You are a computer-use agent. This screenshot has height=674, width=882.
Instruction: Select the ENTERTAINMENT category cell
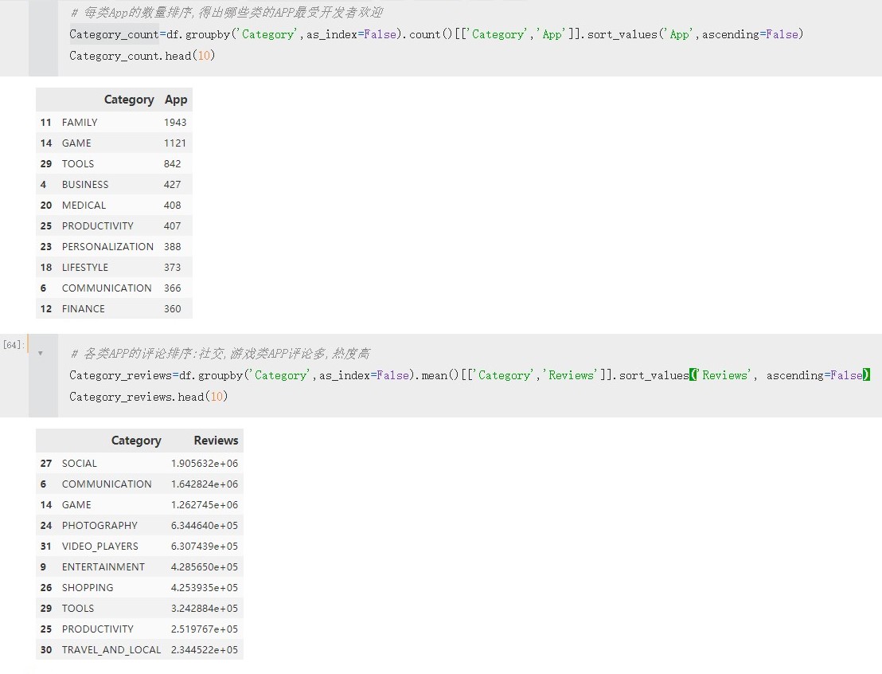pos(103,567)
